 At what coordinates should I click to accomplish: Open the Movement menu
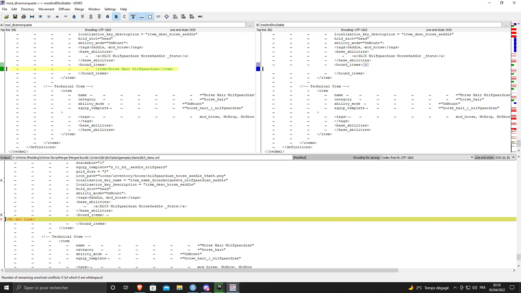click(x=46, y=9)
